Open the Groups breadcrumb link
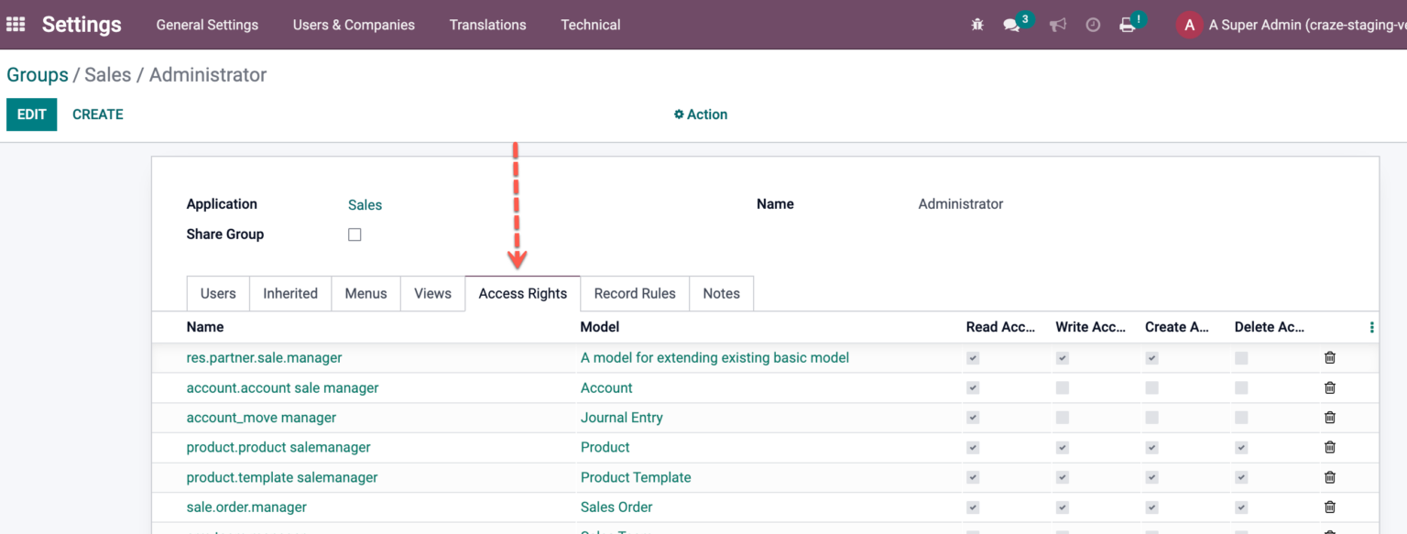Image resolution: width=1407 pixels, height=534 pixels. (x=37, y=74)
